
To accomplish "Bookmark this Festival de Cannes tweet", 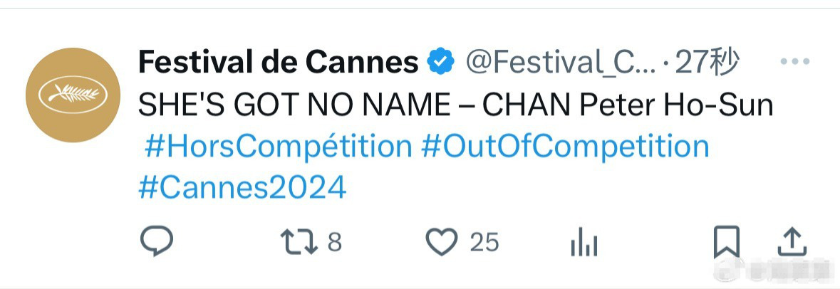I will click(727, 242).
